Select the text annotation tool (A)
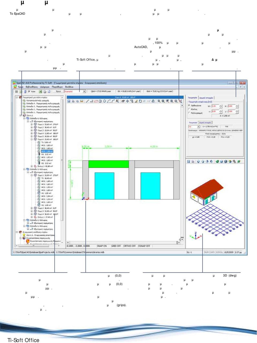257x343 pixels. (117, 101)
